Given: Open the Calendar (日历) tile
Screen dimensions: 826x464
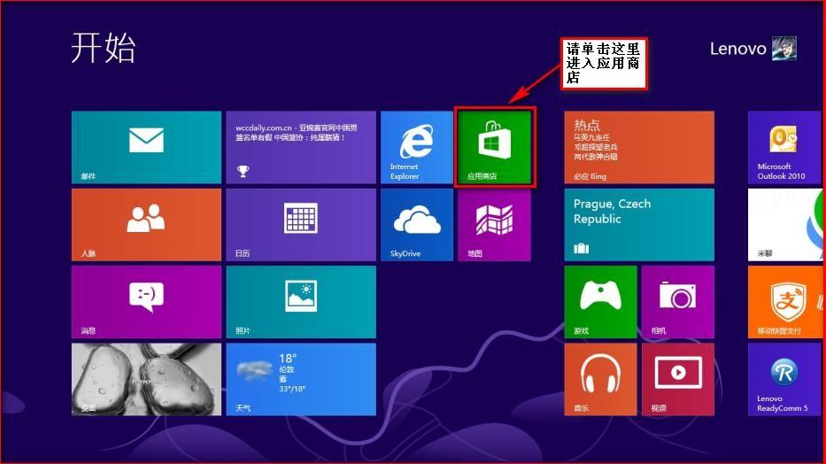Looking at the screenshot, I should [301, 225].
